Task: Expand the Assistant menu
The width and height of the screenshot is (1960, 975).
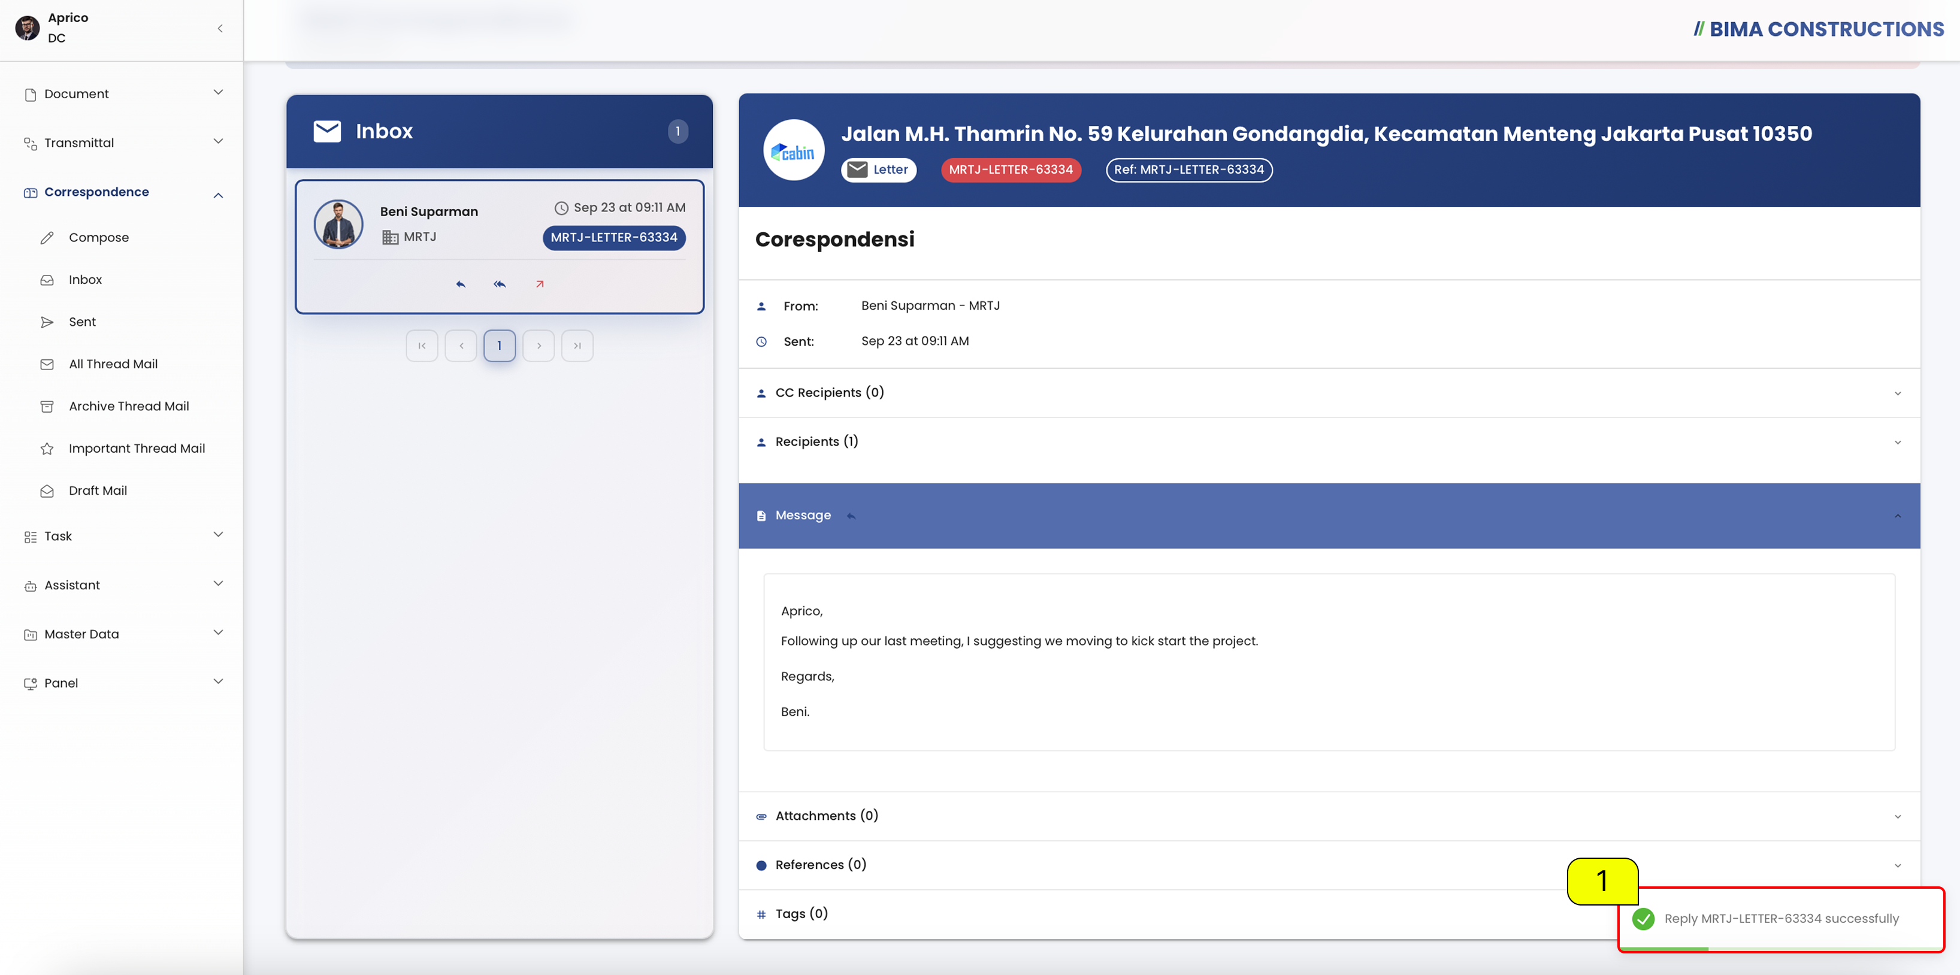Action: (x=122, y=585)
